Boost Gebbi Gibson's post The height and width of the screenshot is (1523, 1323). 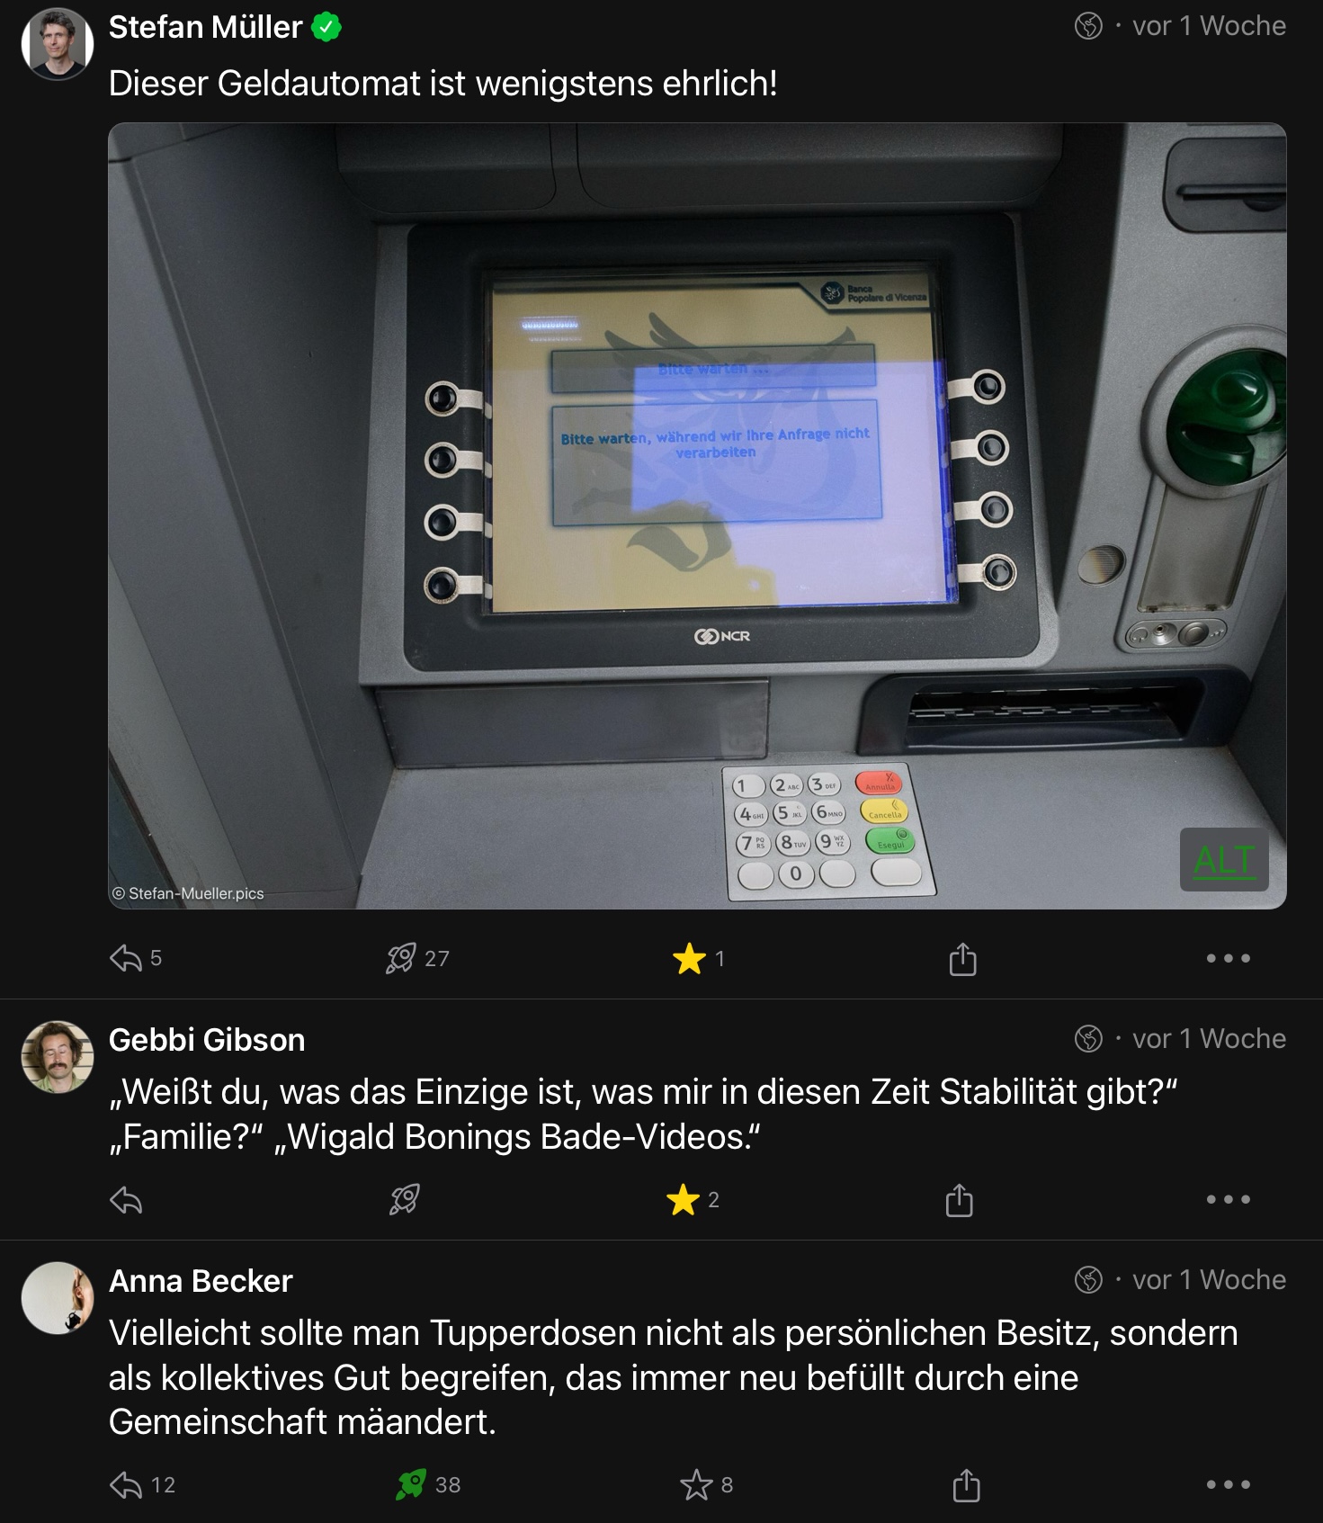(404, 1199)
